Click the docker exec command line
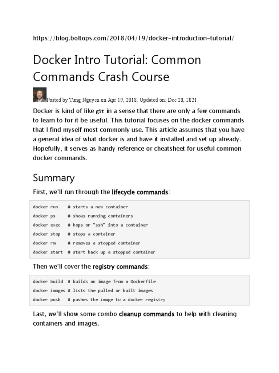279x373 pixels. [x=90, y=225]
